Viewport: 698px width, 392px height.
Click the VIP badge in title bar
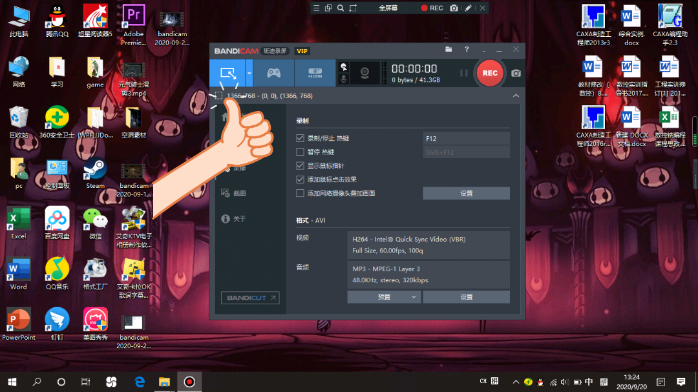pos(302,51)
